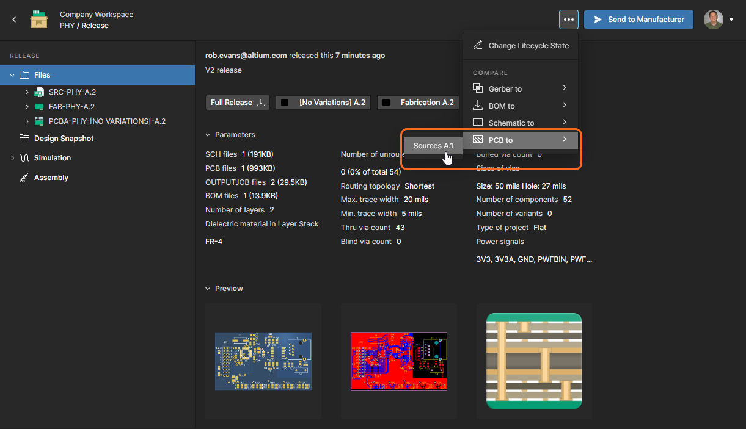Expand the SRC-PHY-A.2 tree item
The height and width of the screenshot is (429, 746).
coord(27,92)
